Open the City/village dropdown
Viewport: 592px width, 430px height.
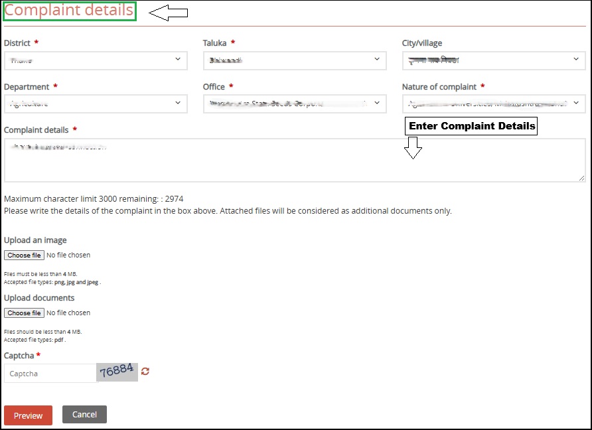494,60
